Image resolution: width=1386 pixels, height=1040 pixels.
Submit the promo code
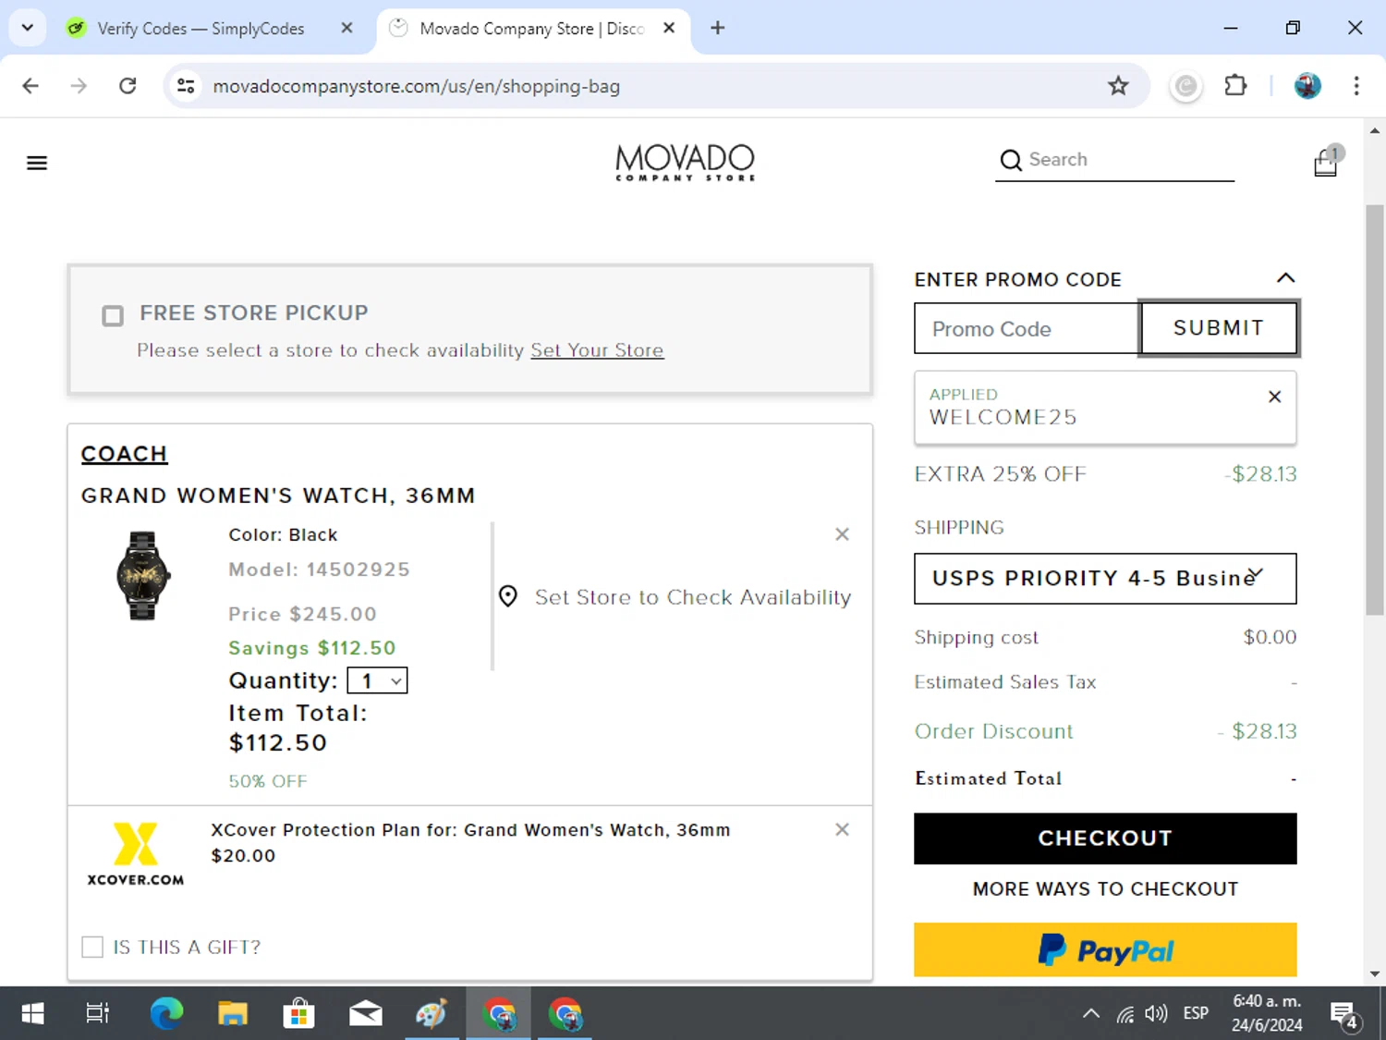tap(1219, 328)
